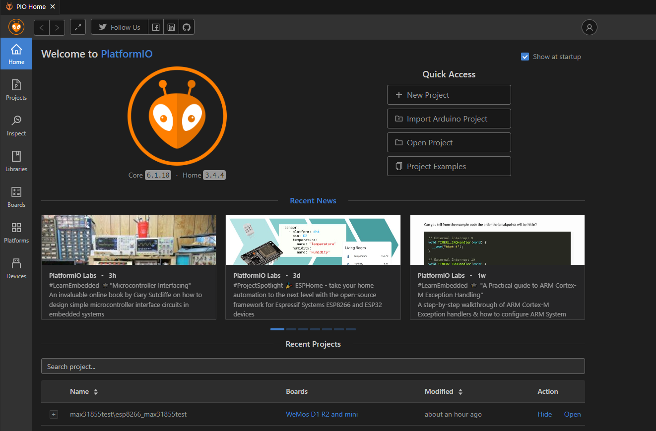This screenshot has height=431, width=656.
Task: Click the Action column header
Action: pos(548,391)
